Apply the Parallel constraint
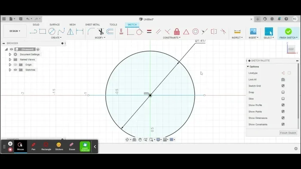 tap(158, 31)
